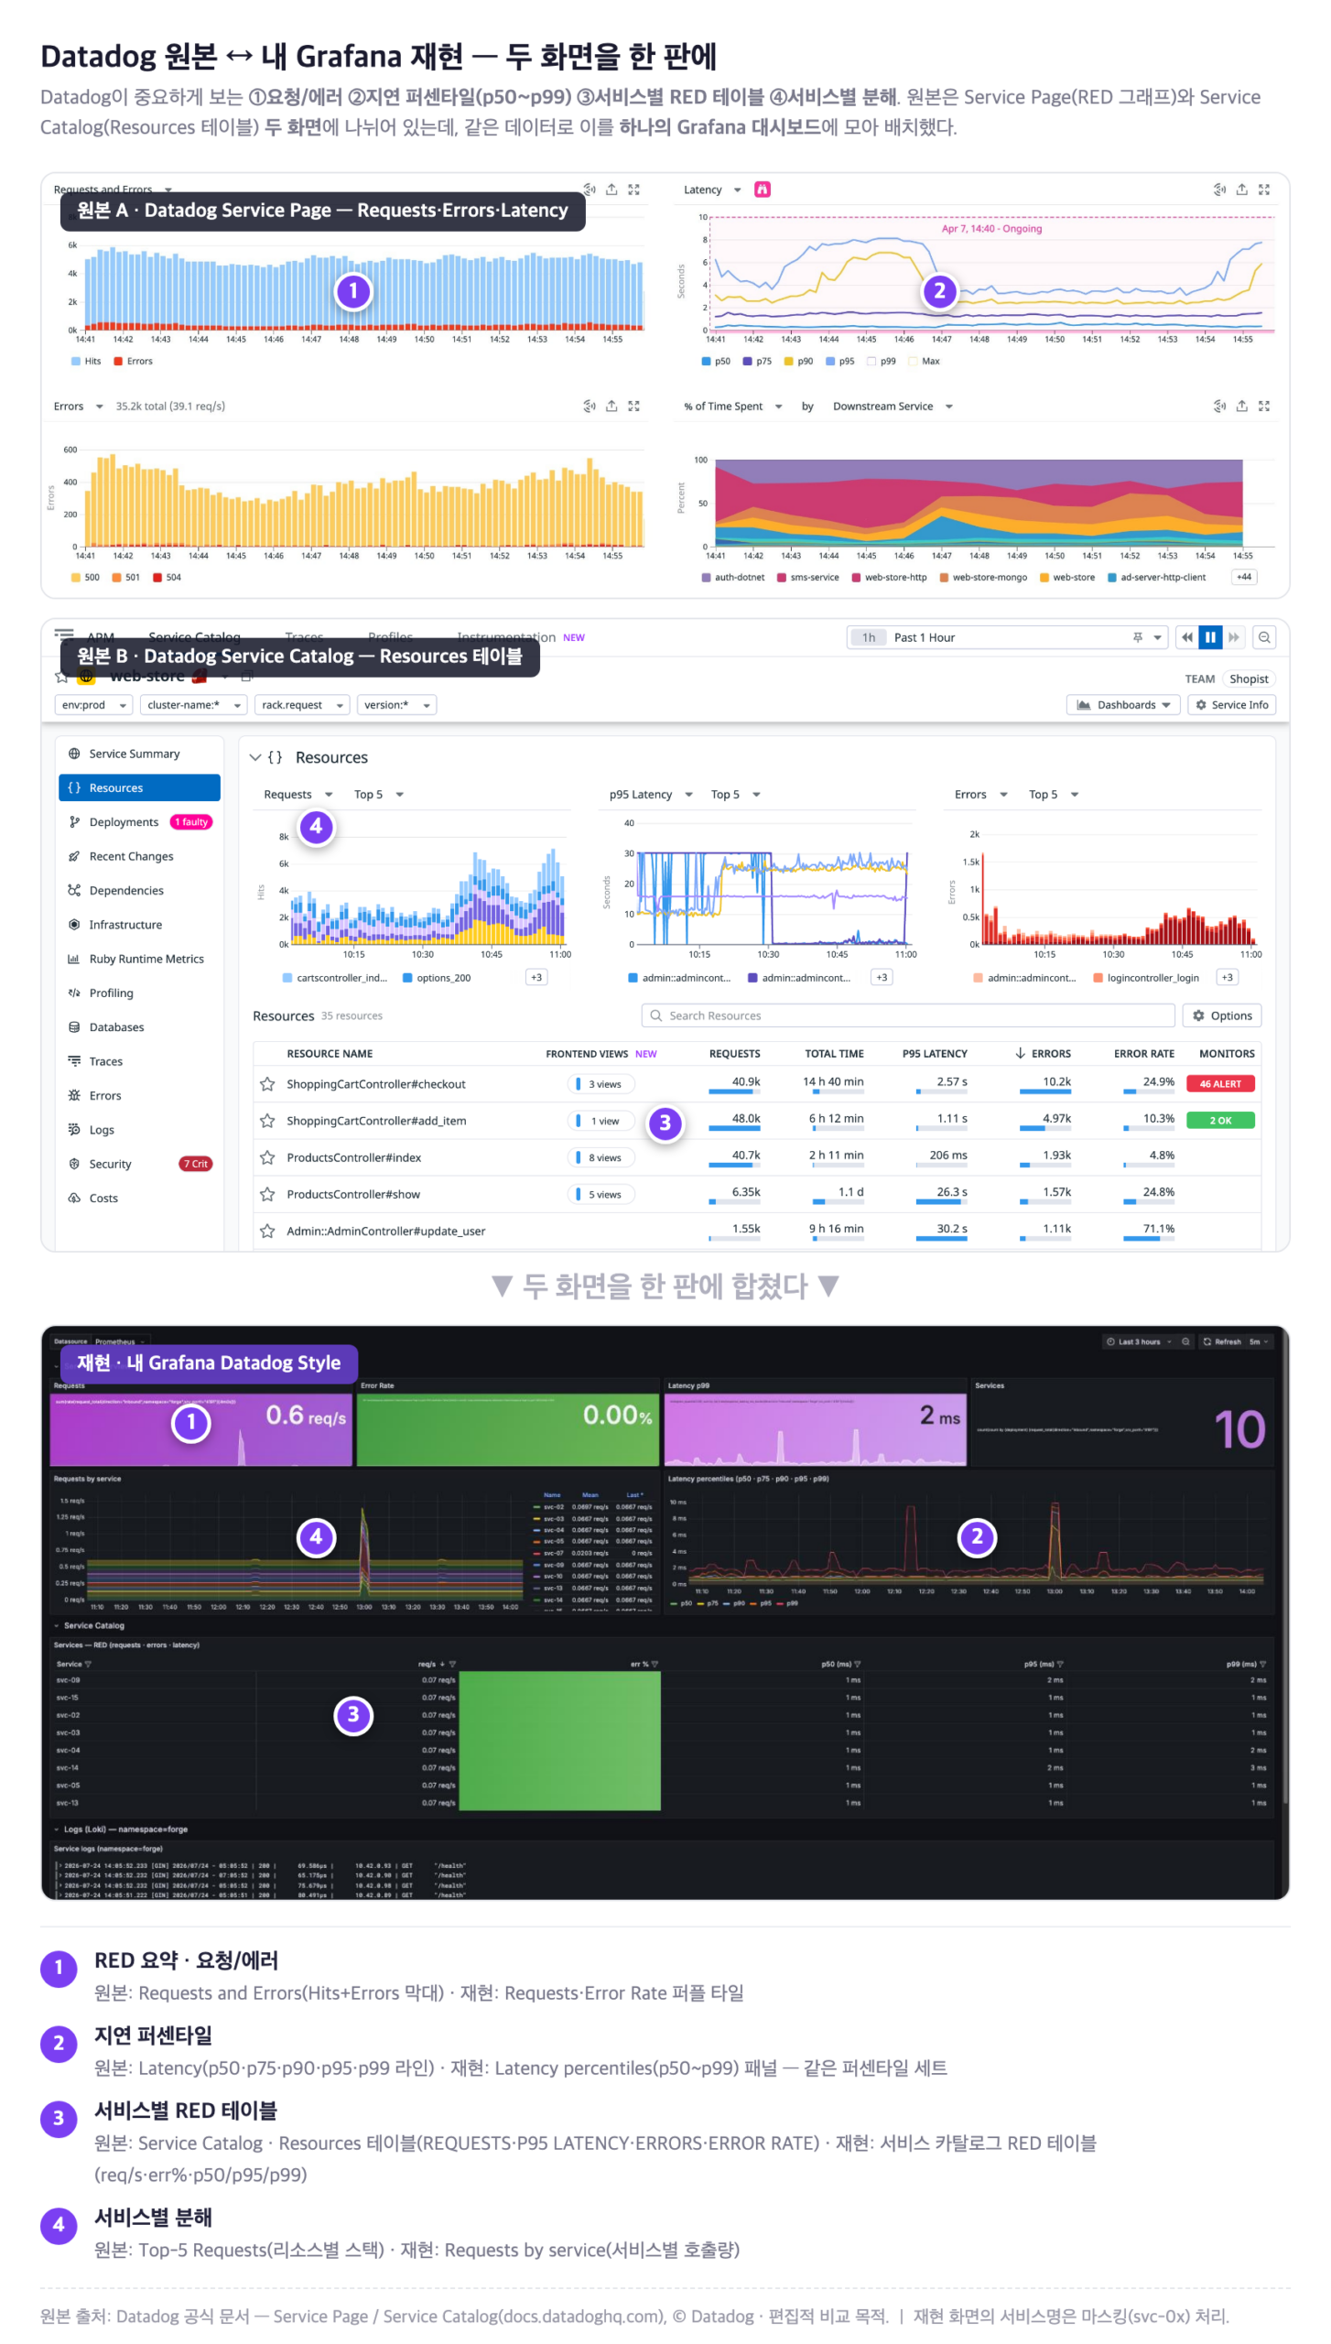Click export icon on the % of Time Spent panel
Viewport: 1331px width, 2344px height.
1241,406
